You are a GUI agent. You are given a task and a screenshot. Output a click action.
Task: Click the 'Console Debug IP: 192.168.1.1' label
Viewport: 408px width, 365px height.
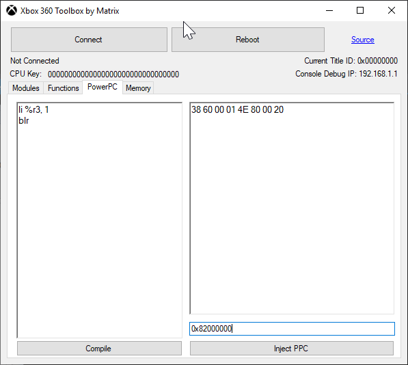[x=346, y=74]
